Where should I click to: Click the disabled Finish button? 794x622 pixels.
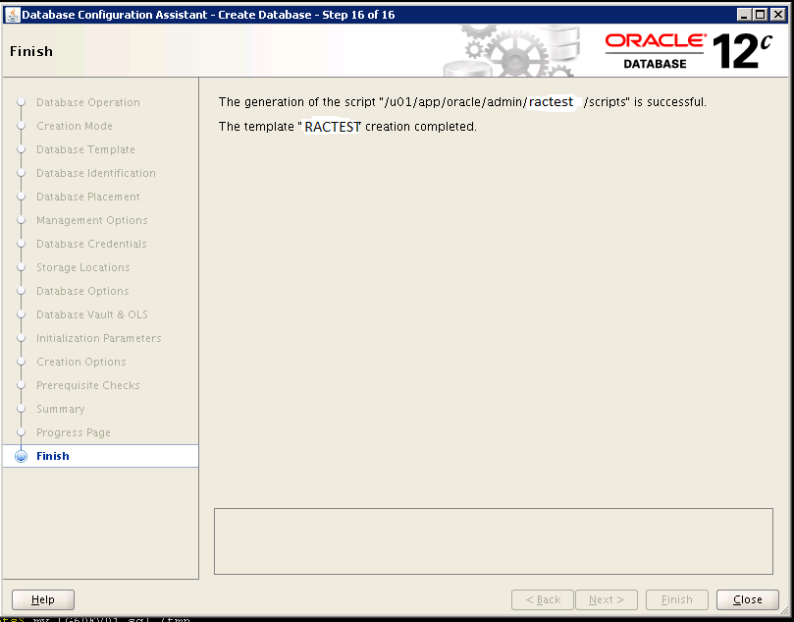pyautogui.click(x=676, y=599)
